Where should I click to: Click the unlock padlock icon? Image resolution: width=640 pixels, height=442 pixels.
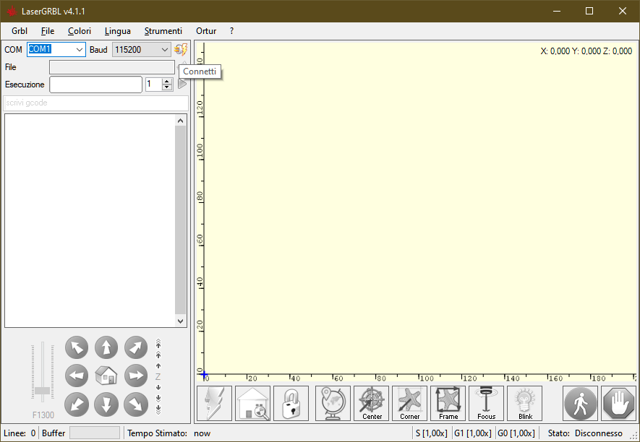coord(291,403)
